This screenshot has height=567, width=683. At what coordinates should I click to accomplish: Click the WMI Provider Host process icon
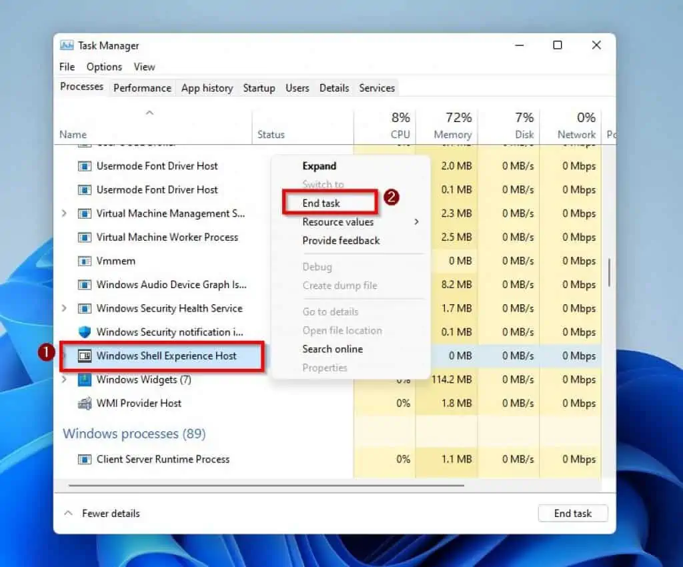(x=85, y=403)
